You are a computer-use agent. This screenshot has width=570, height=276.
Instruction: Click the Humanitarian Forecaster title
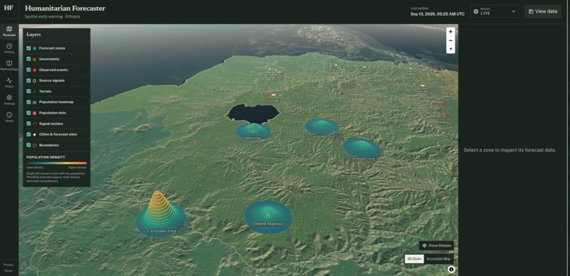pos(65,8)
